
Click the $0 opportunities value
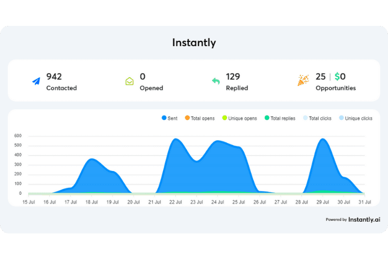340,77
